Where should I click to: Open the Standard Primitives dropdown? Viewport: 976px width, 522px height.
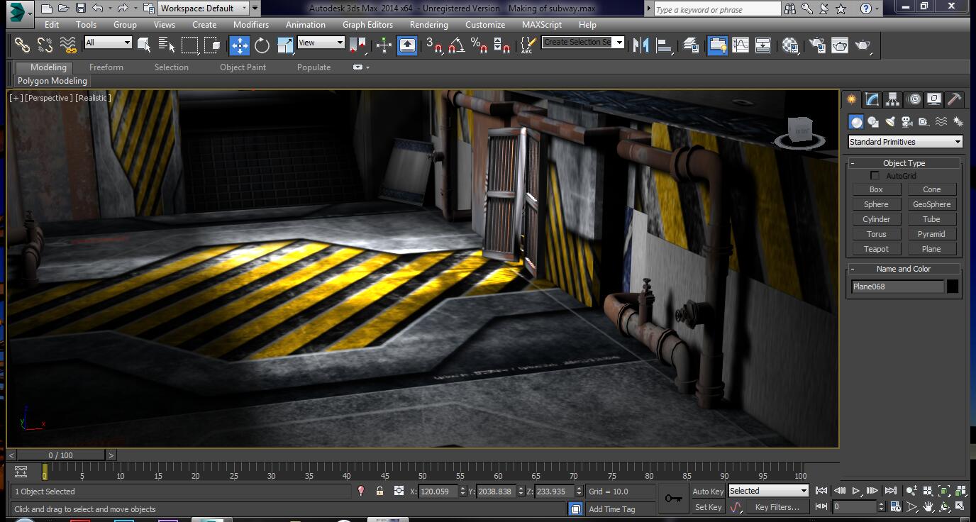905,142
